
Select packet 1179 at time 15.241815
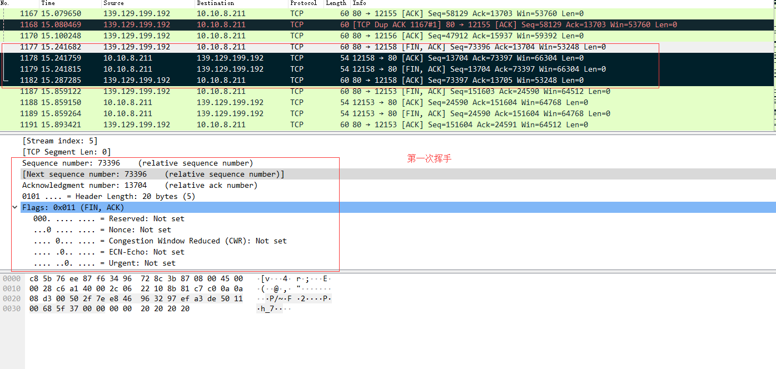click(388, 69)
